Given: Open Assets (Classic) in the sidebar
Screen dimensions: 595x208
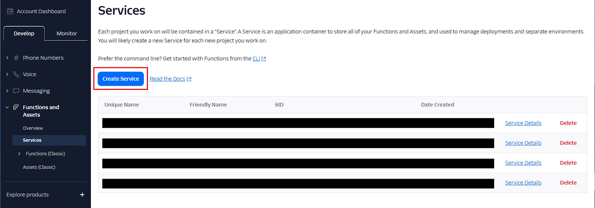Looking at the screenshot, I should 39,167.
